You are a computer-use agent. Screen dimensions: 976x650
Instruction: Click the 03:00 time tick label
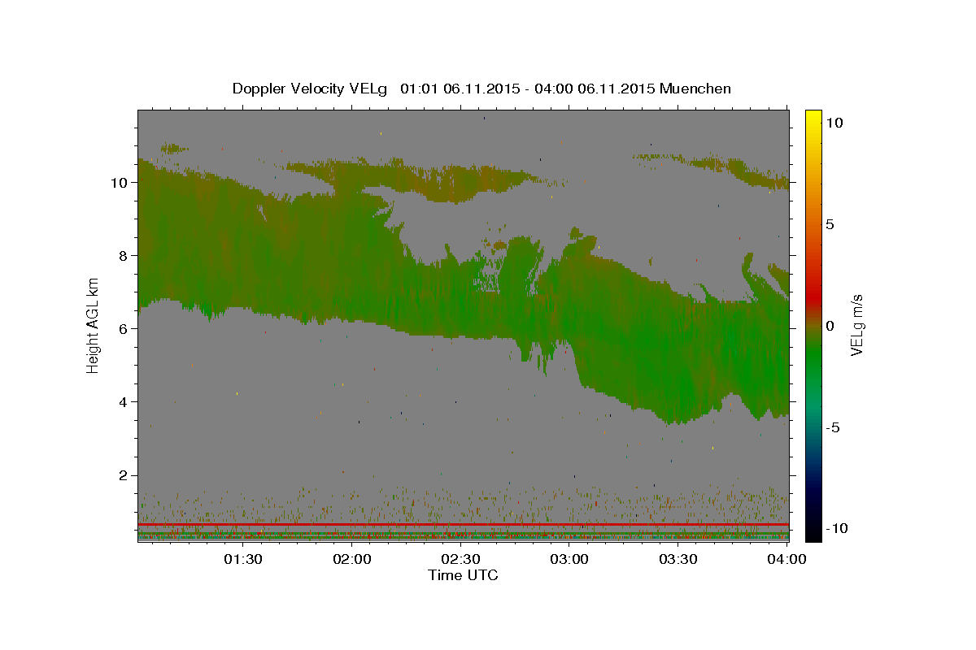[570, 559]
